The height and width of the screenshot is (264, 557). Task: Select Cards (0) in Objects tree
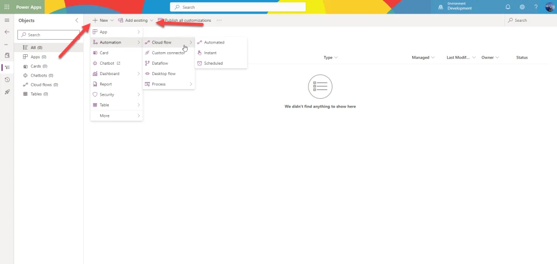48,66
